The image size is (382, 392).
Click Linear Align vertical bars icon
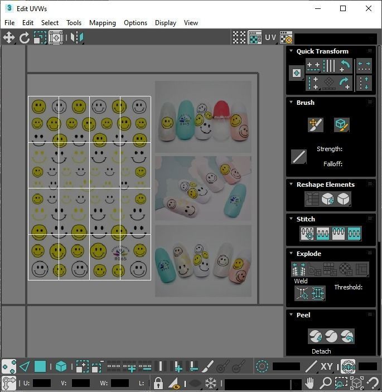point(329,66)
